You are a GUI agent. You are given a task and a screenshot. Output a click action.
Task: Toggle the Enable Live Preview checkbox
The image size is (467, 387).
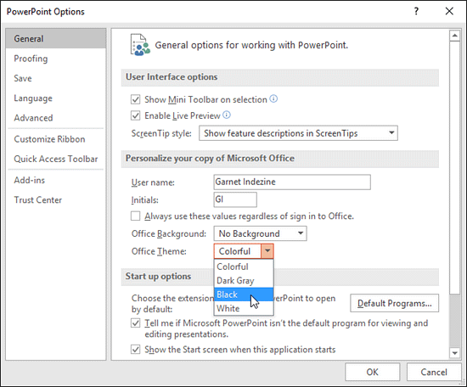[136, 115]
